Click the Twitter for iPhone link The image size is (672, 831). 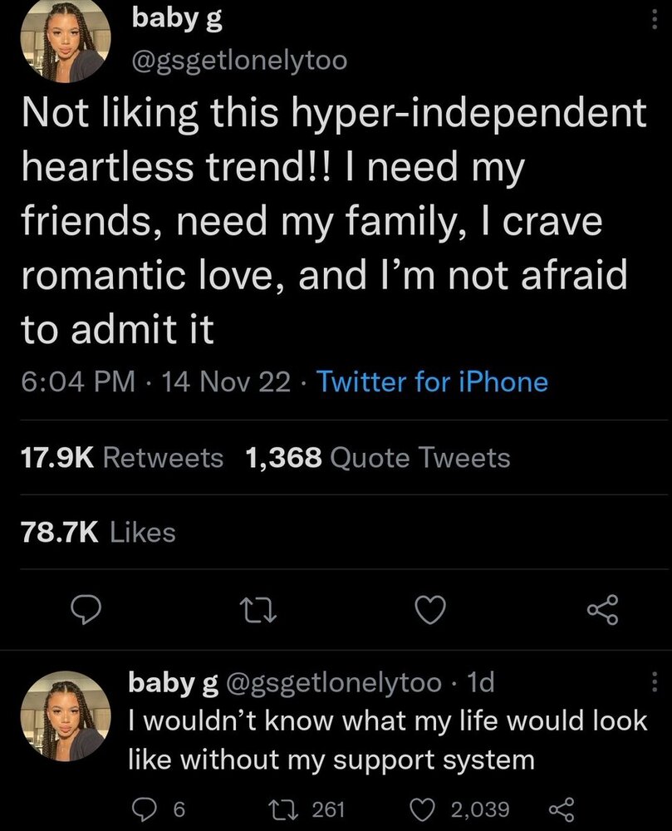point(432,381)
